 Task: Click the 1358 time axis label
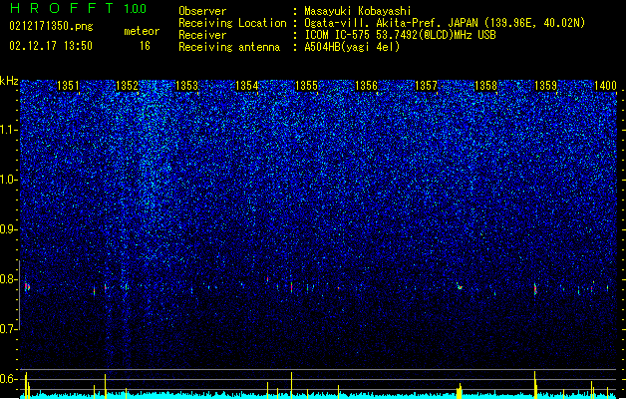pyautogui.click(x=485, y=86)
